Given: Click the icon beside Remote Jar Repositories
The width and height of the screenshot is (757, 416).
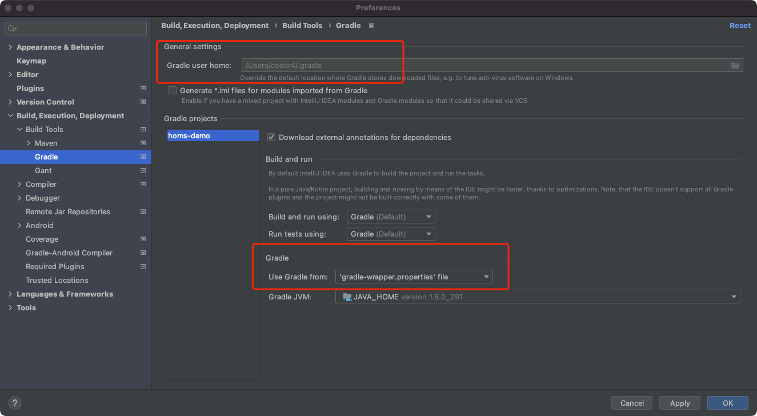Looking at the screenshot, I should pyautogui.click(x=143, y=211).
